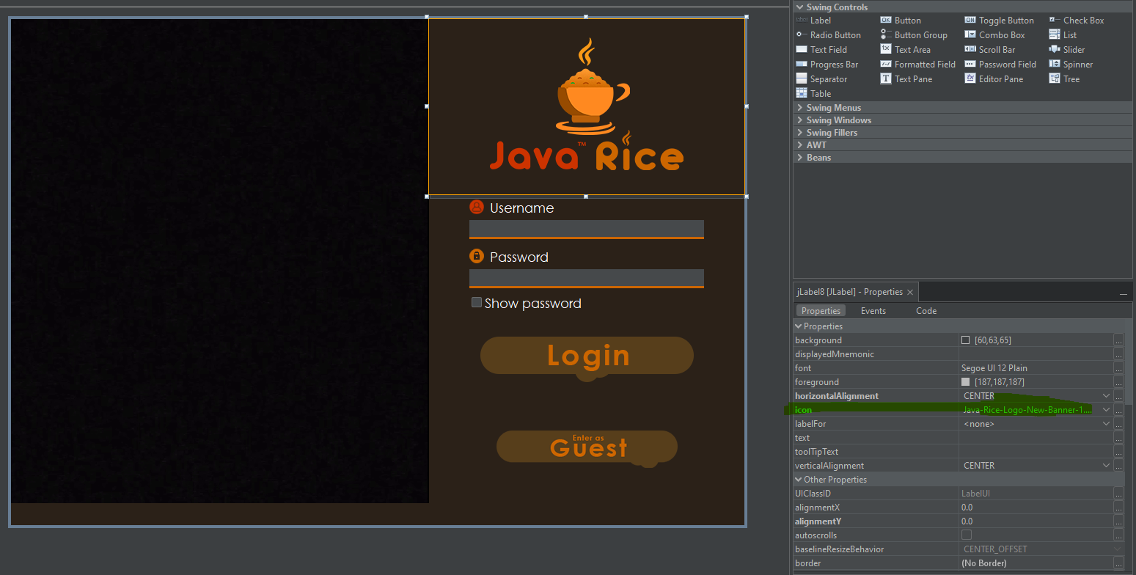
Task: Pick the Text Field palette control
Action: [x=821, y=50]
